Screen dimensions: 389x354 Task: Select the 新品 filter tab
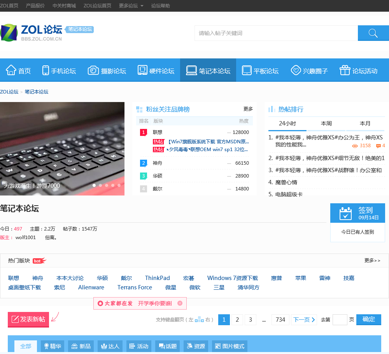tap(81, 346)
